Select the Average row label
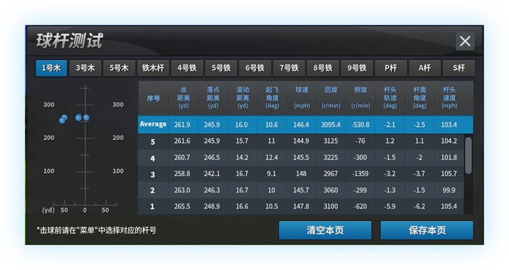The image size is (509, 270). (x=153, y=125)
